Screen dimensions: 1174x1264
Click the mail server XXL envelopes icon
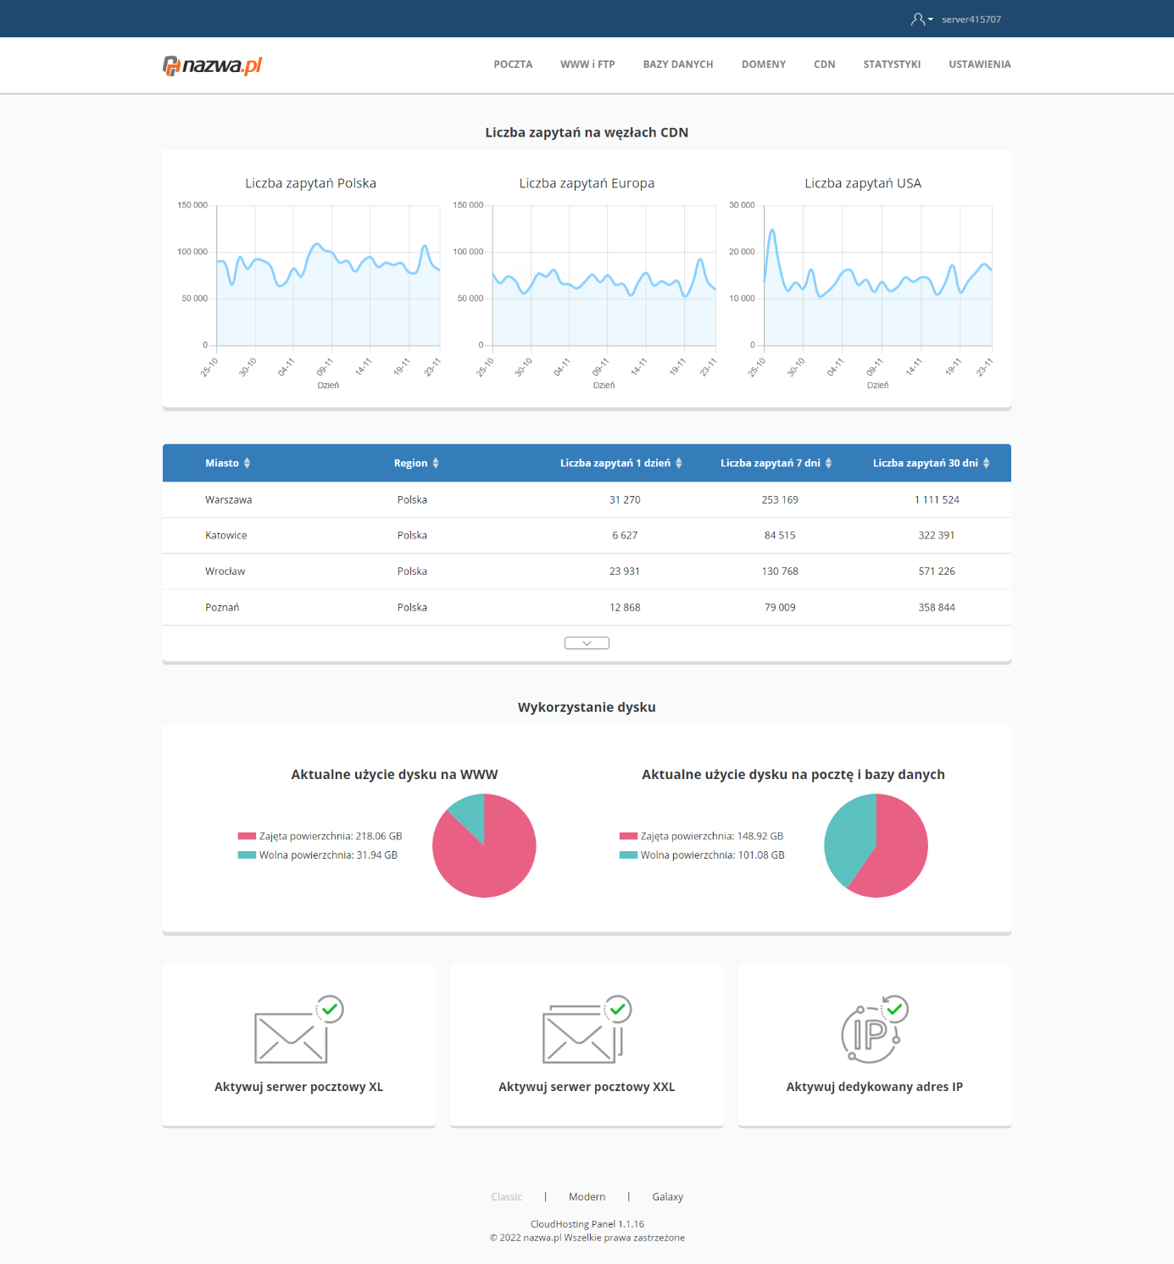[x=587, y=1030]
